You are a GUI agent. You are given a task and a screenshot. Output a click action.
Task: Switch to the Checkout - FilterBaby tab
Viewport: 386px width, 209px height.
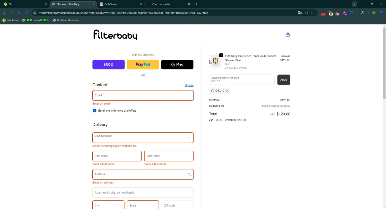coord(73,4)
